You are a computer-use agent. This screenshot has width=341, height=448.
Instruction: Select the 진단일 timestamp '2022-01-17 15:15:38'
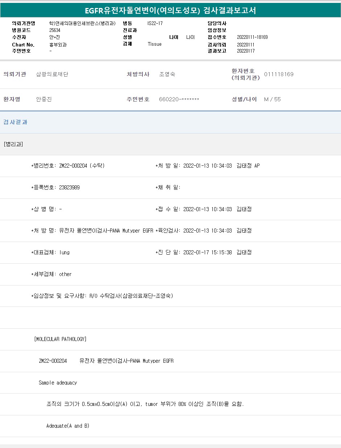click(208, 252)
